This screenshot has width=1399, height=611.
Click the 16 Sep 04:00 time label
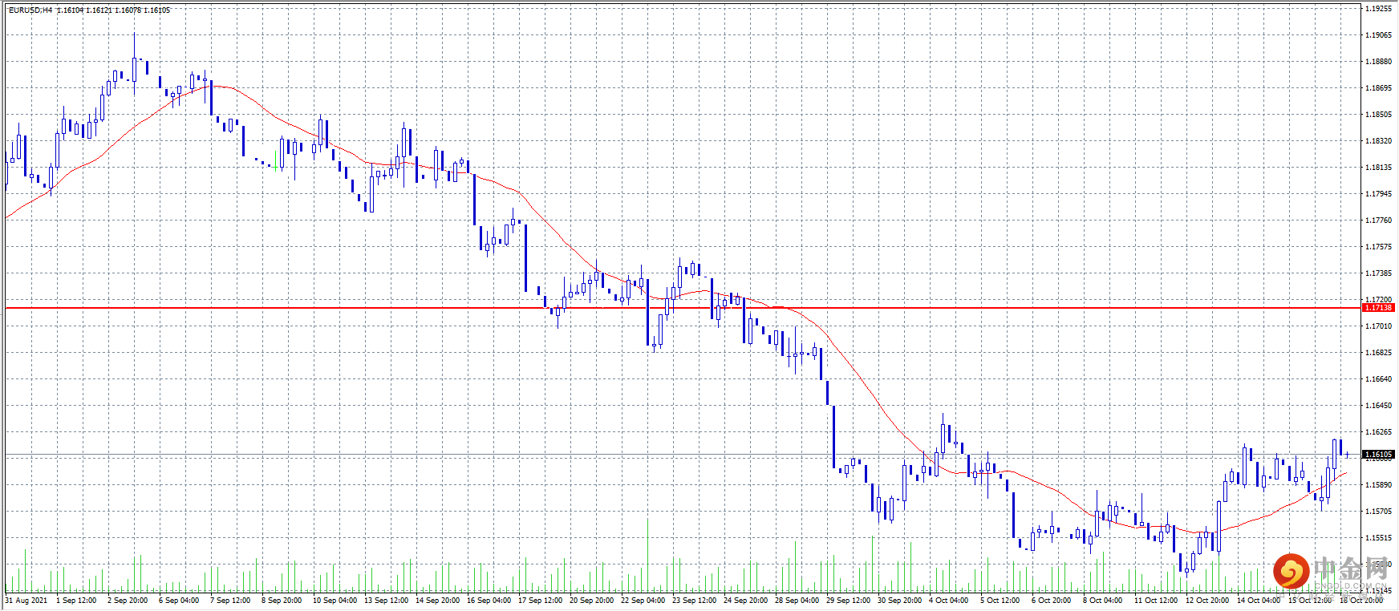[489, 601]
